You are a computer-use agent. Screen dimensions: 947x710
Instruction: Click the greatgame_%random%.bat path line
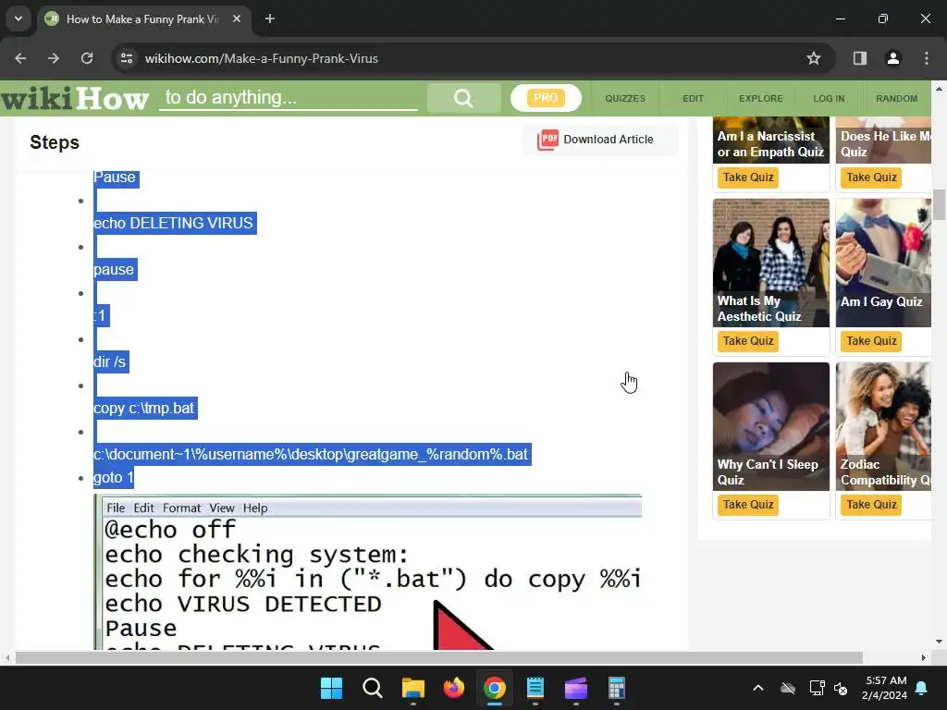coord(312,455)
